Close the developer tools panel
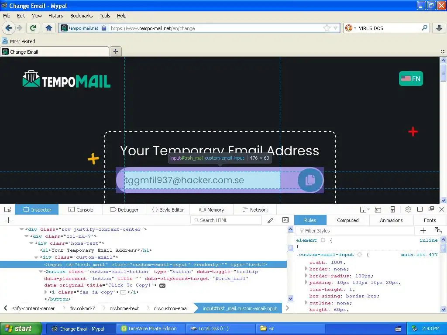The image size is (447, 335). click(x=442, y=209)
